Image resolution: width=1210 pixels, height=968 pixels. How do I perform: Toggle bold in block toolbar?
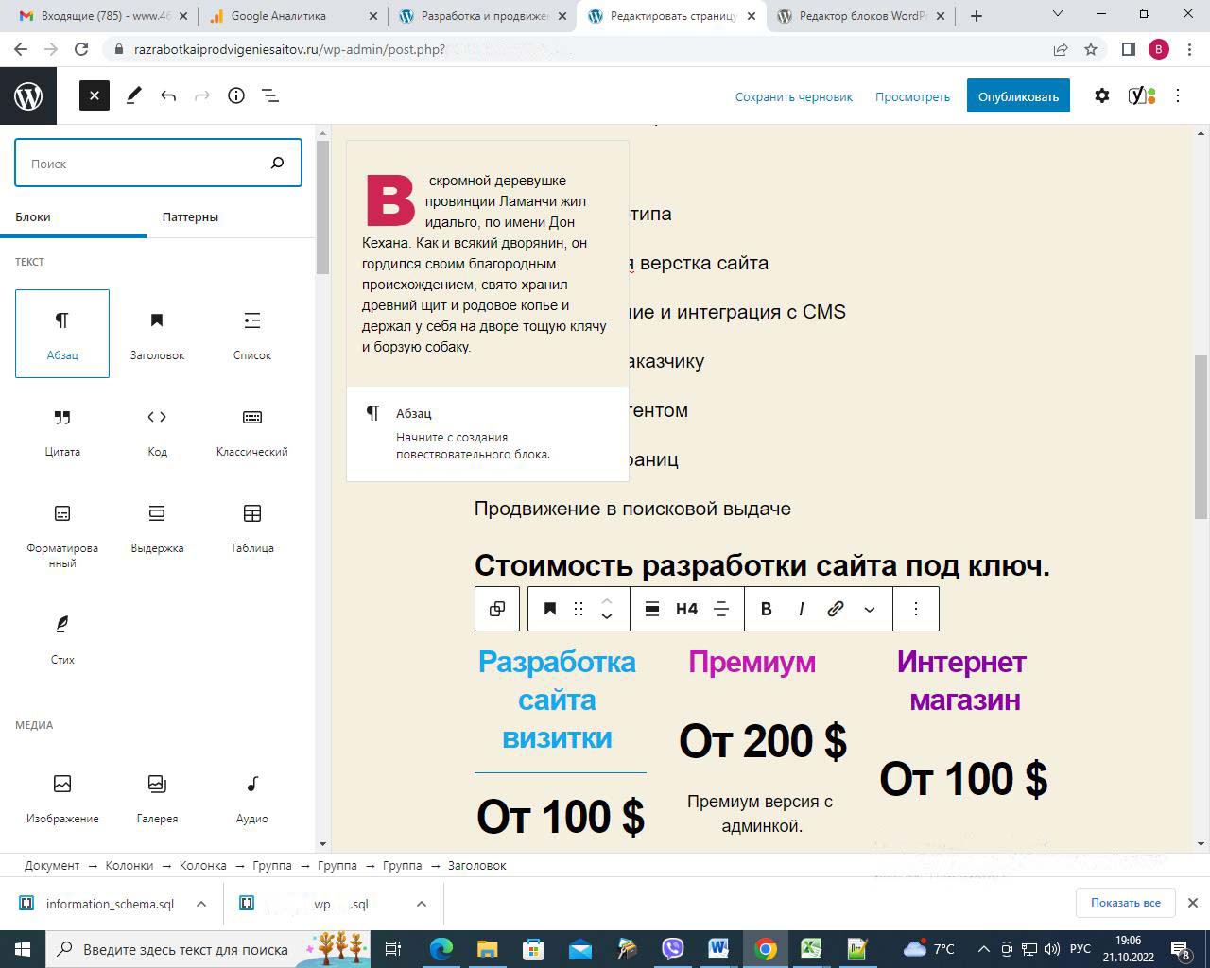pyautogui.click(x=767, y=609)
